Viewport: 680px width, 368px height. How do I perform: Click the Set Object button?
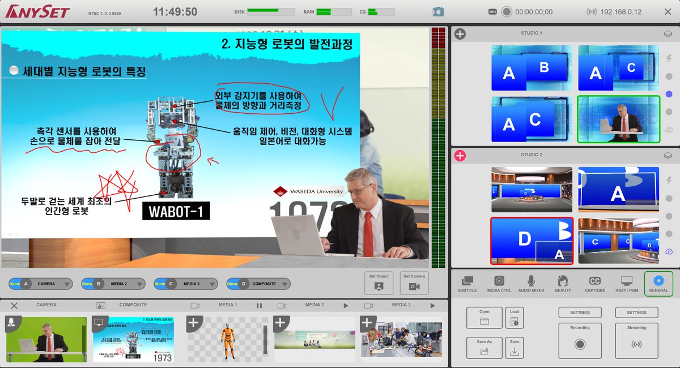click(379, 283)
